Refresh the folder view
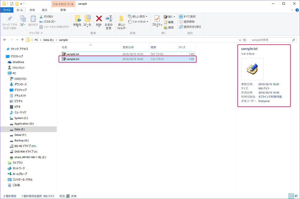Image resolution: width=300 pixels, height=199 pixels. [x=244, y=40]
